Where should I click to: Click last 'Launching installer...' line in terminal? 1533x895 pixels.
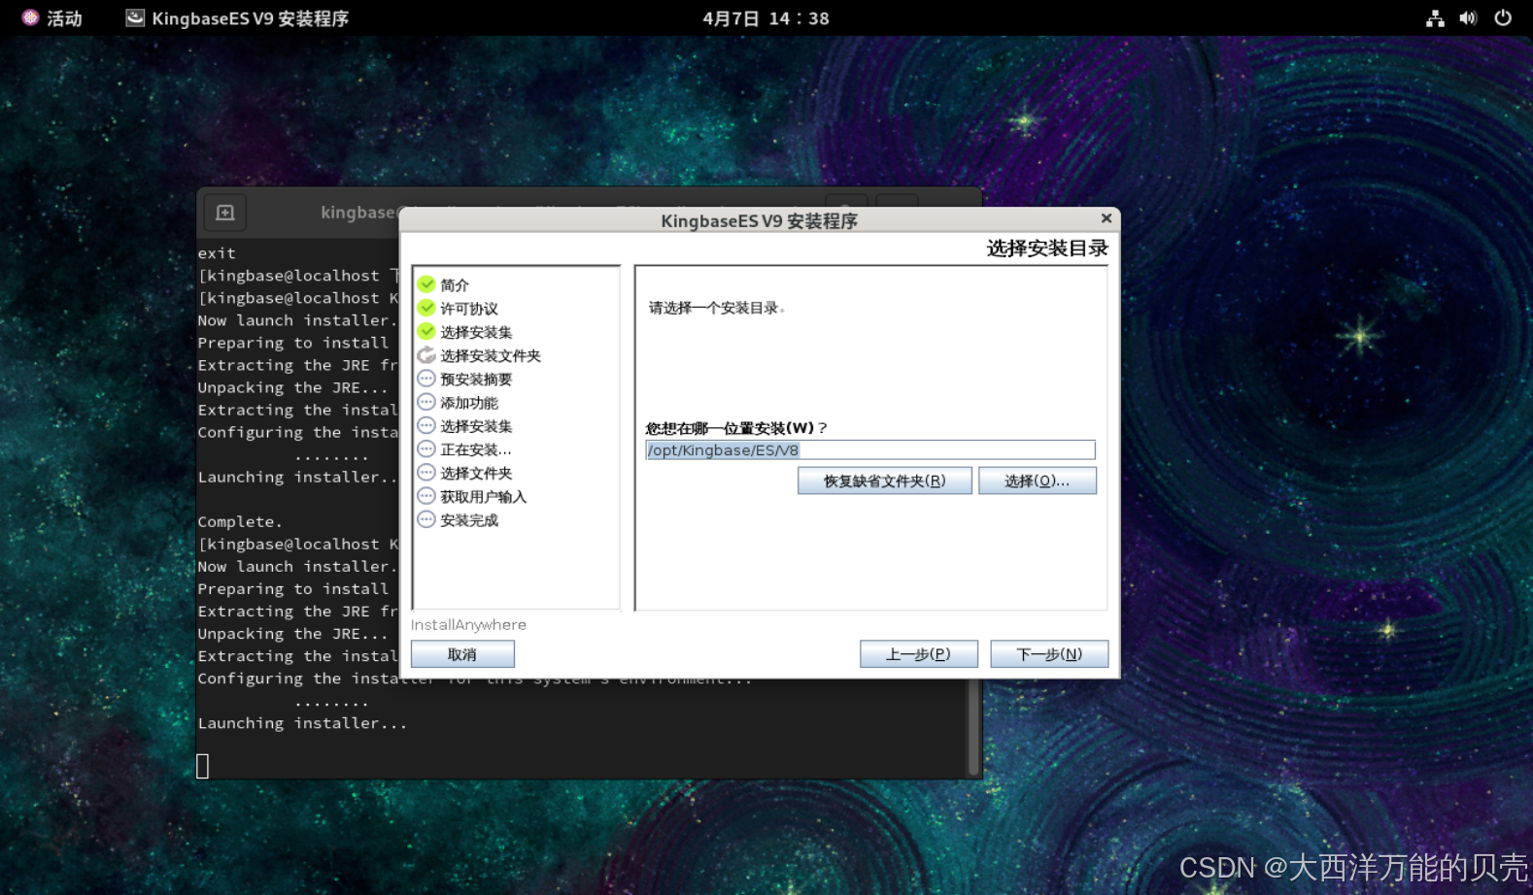[302, 723]
